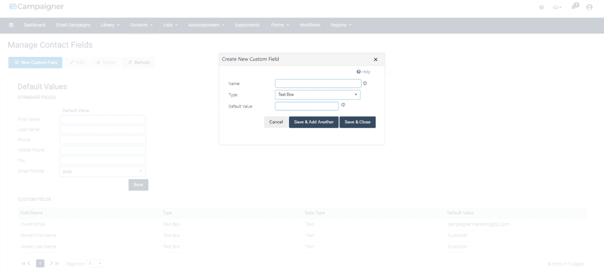604x276 pixels.
Task: Close the Create New Custom Field dialog
Action: pos(376,59)
